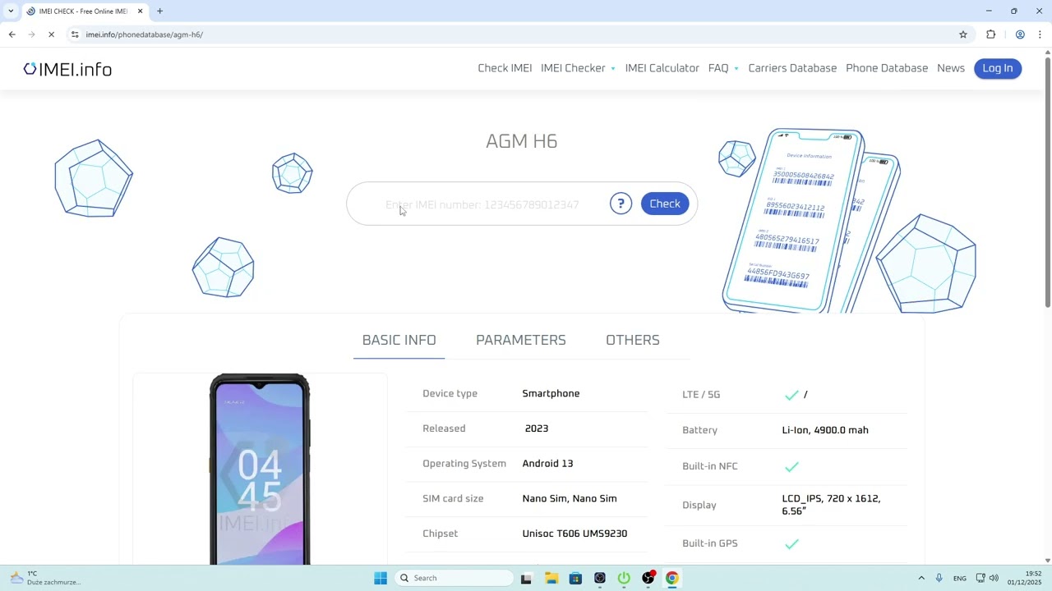Open Carriers Database nav link
Viewport: 1052px width, 591px height.
click(x=792, y=68)
